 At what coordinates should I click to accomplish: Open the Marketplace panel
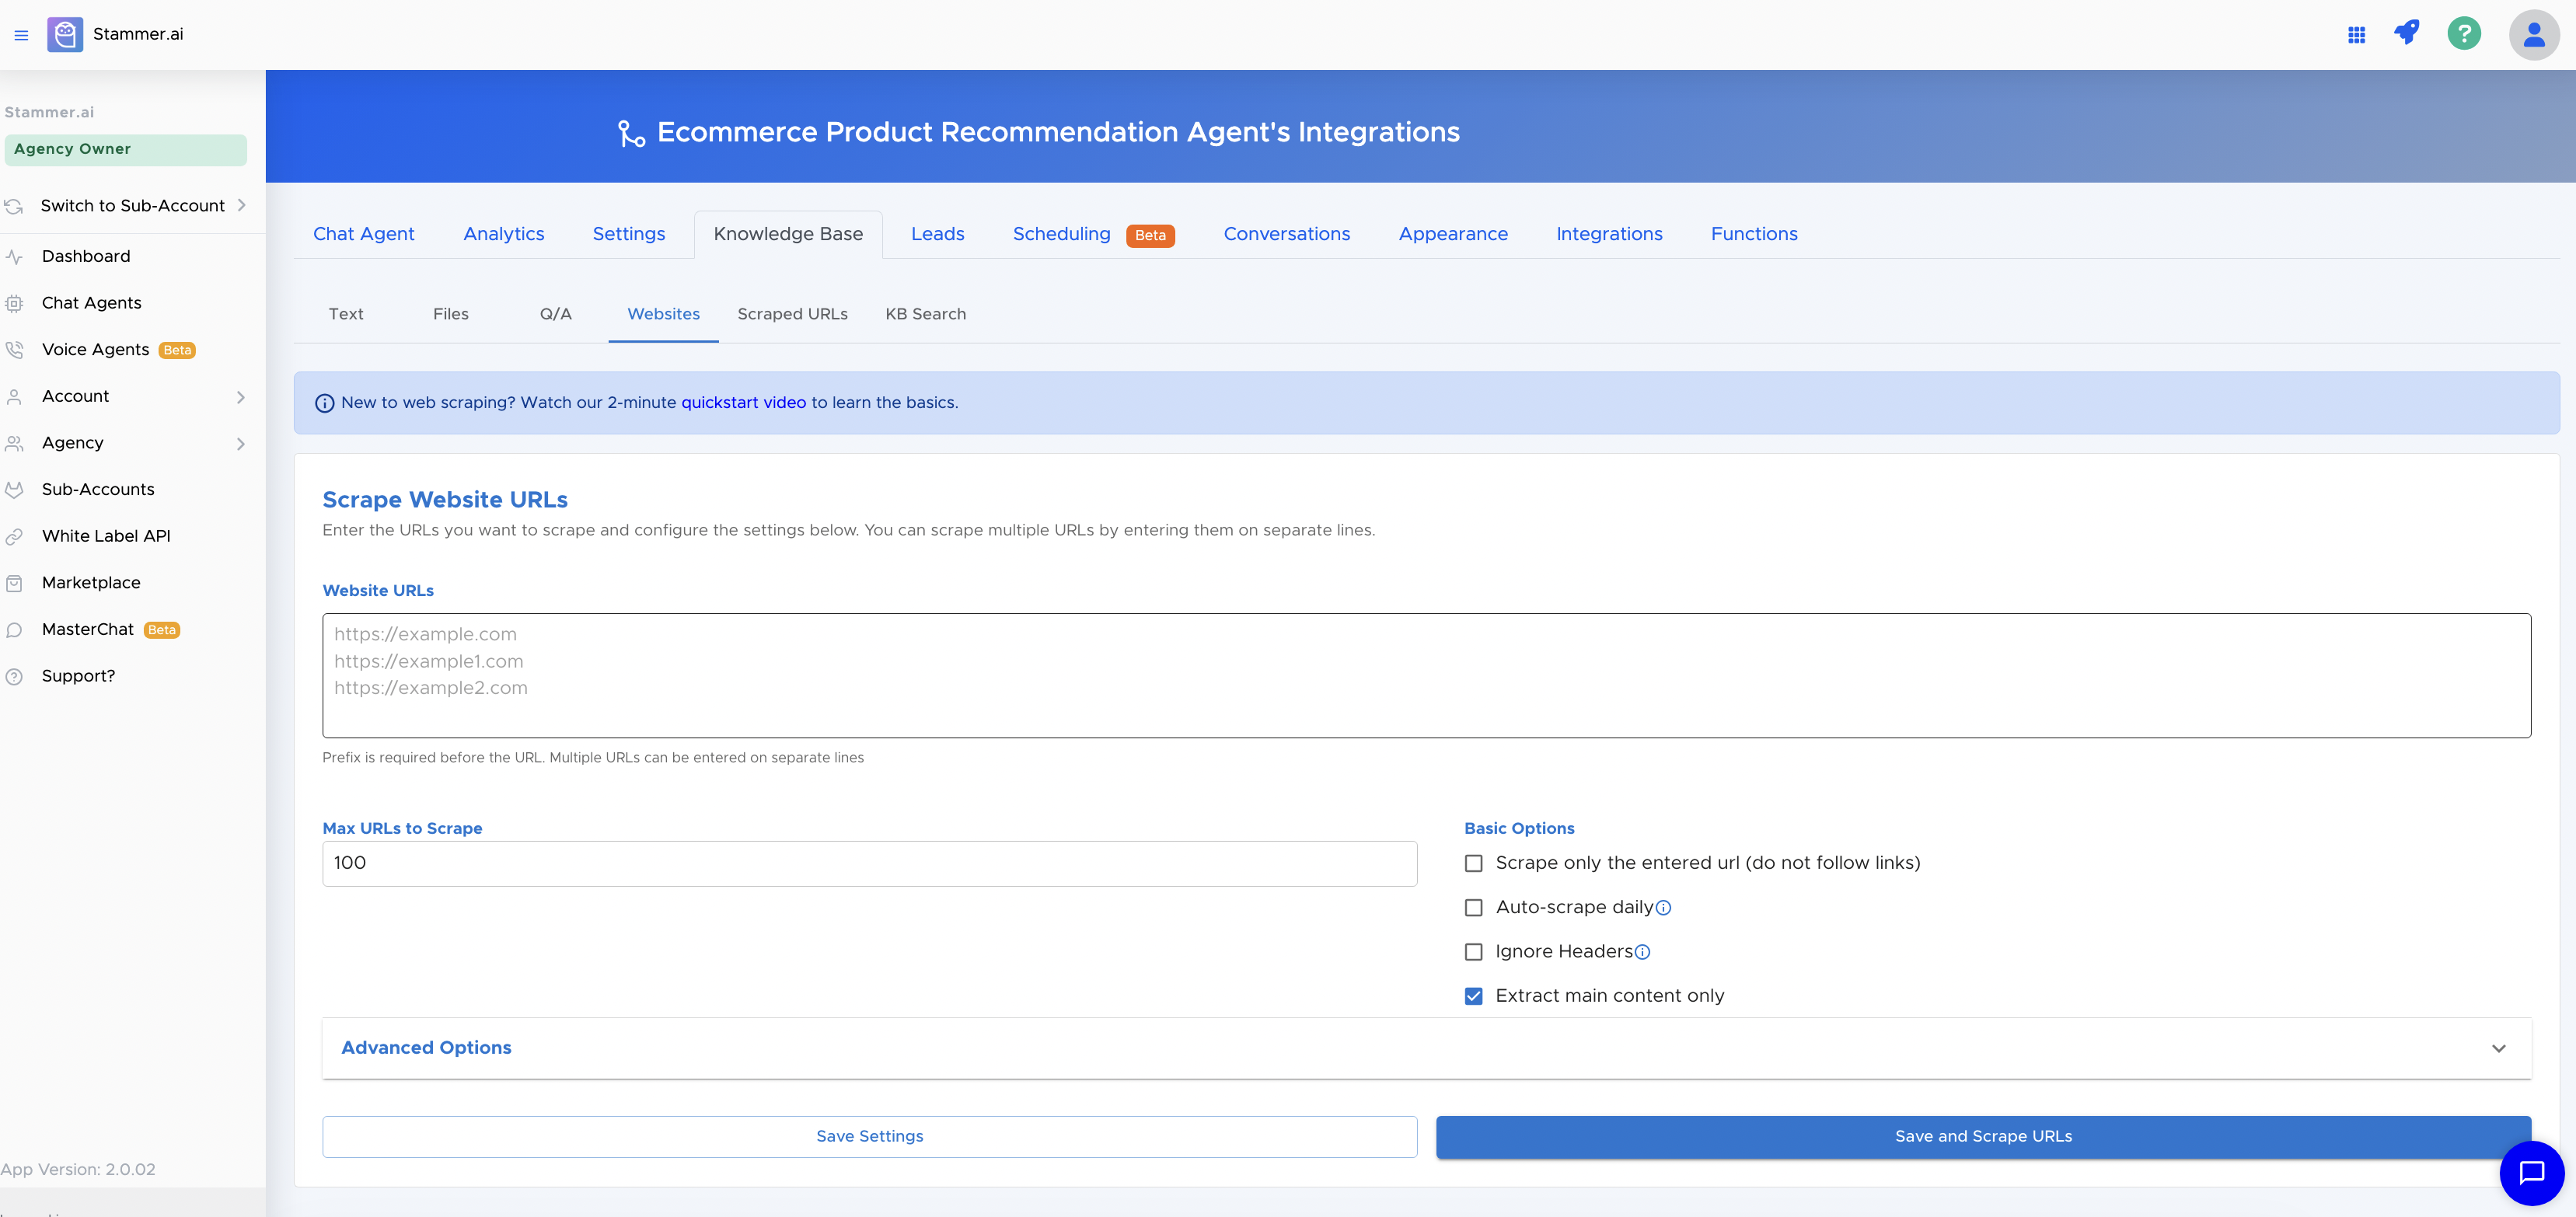(x=90, y=582)
